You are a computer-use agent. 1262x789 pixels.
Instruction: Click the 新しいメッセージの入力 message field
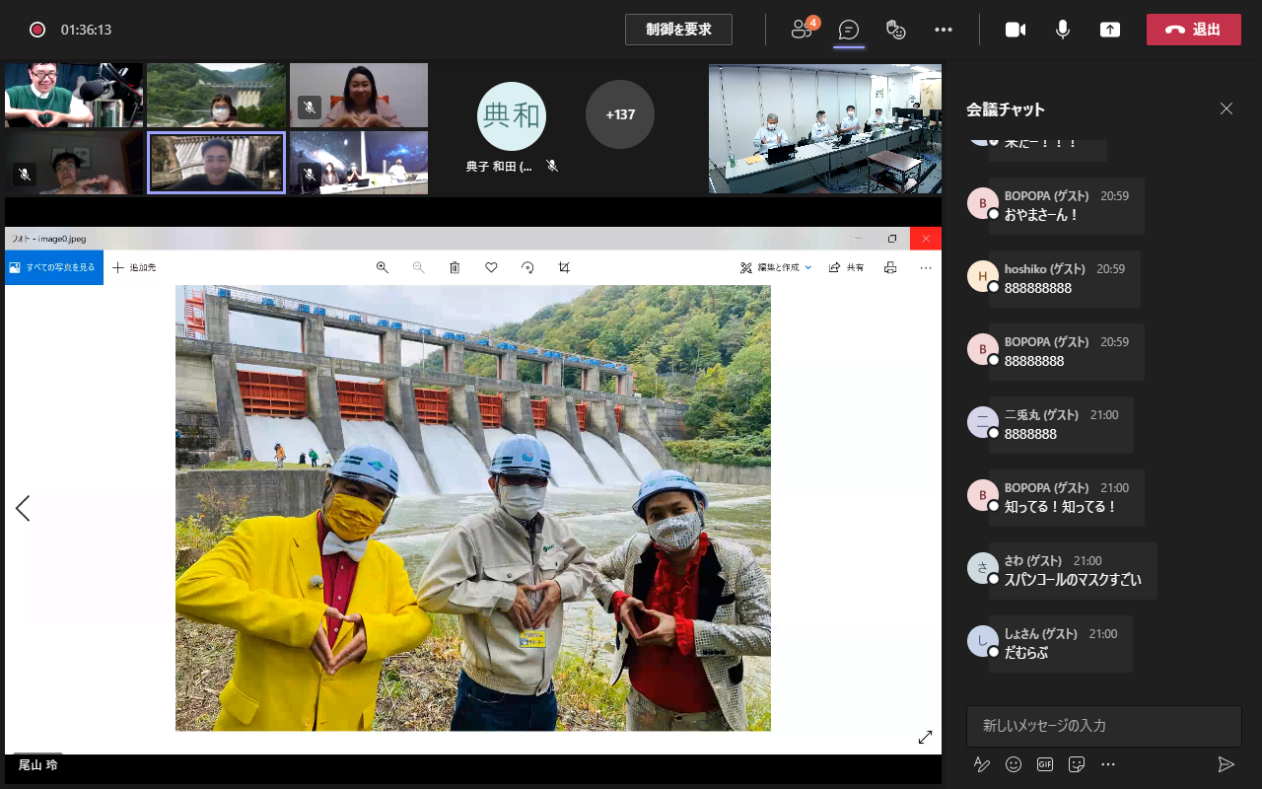1103,726
